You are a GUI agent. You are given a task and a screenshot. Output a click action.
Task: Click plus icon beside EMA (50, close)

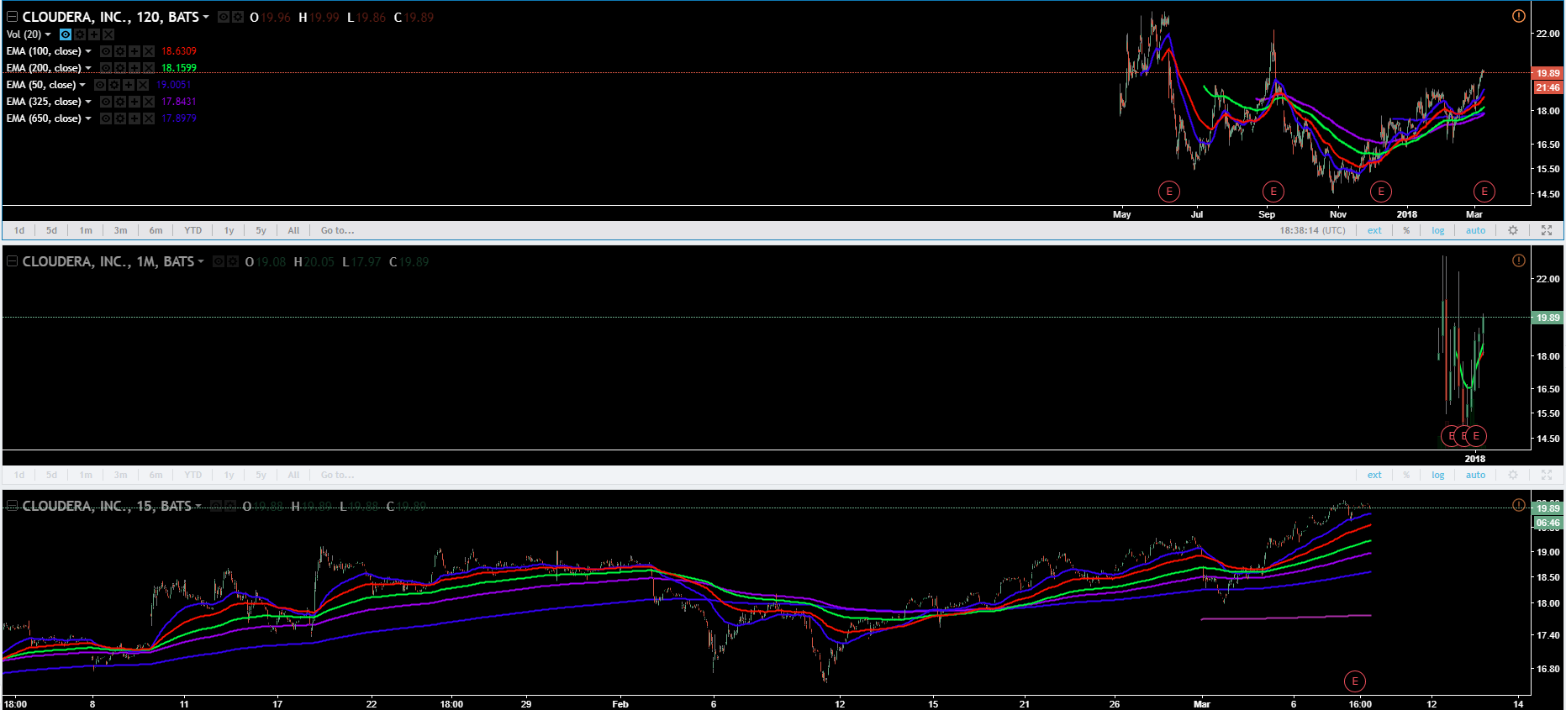pyautogui.click(x=129, y=85)
